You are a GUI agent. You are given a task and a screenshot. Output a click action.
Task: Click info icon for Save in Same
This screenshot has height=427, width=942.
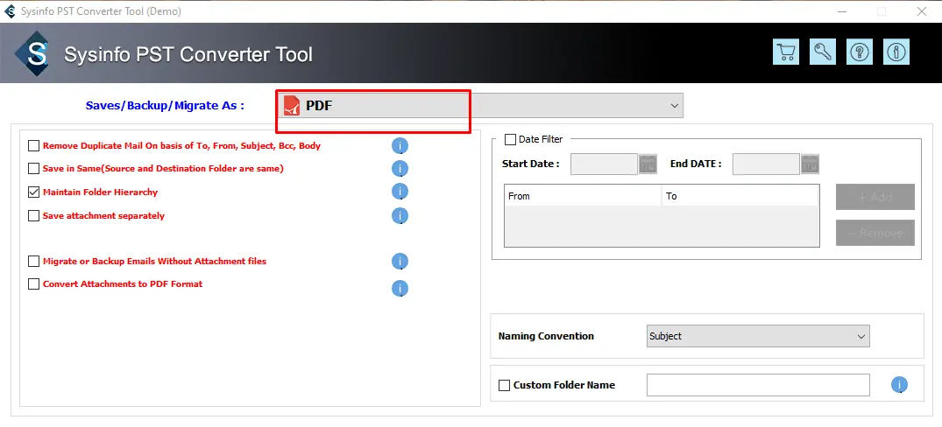[400, 169]
